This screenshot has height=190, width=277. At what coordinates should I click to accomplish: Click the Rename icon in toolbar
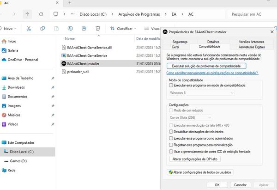(70, 28)
